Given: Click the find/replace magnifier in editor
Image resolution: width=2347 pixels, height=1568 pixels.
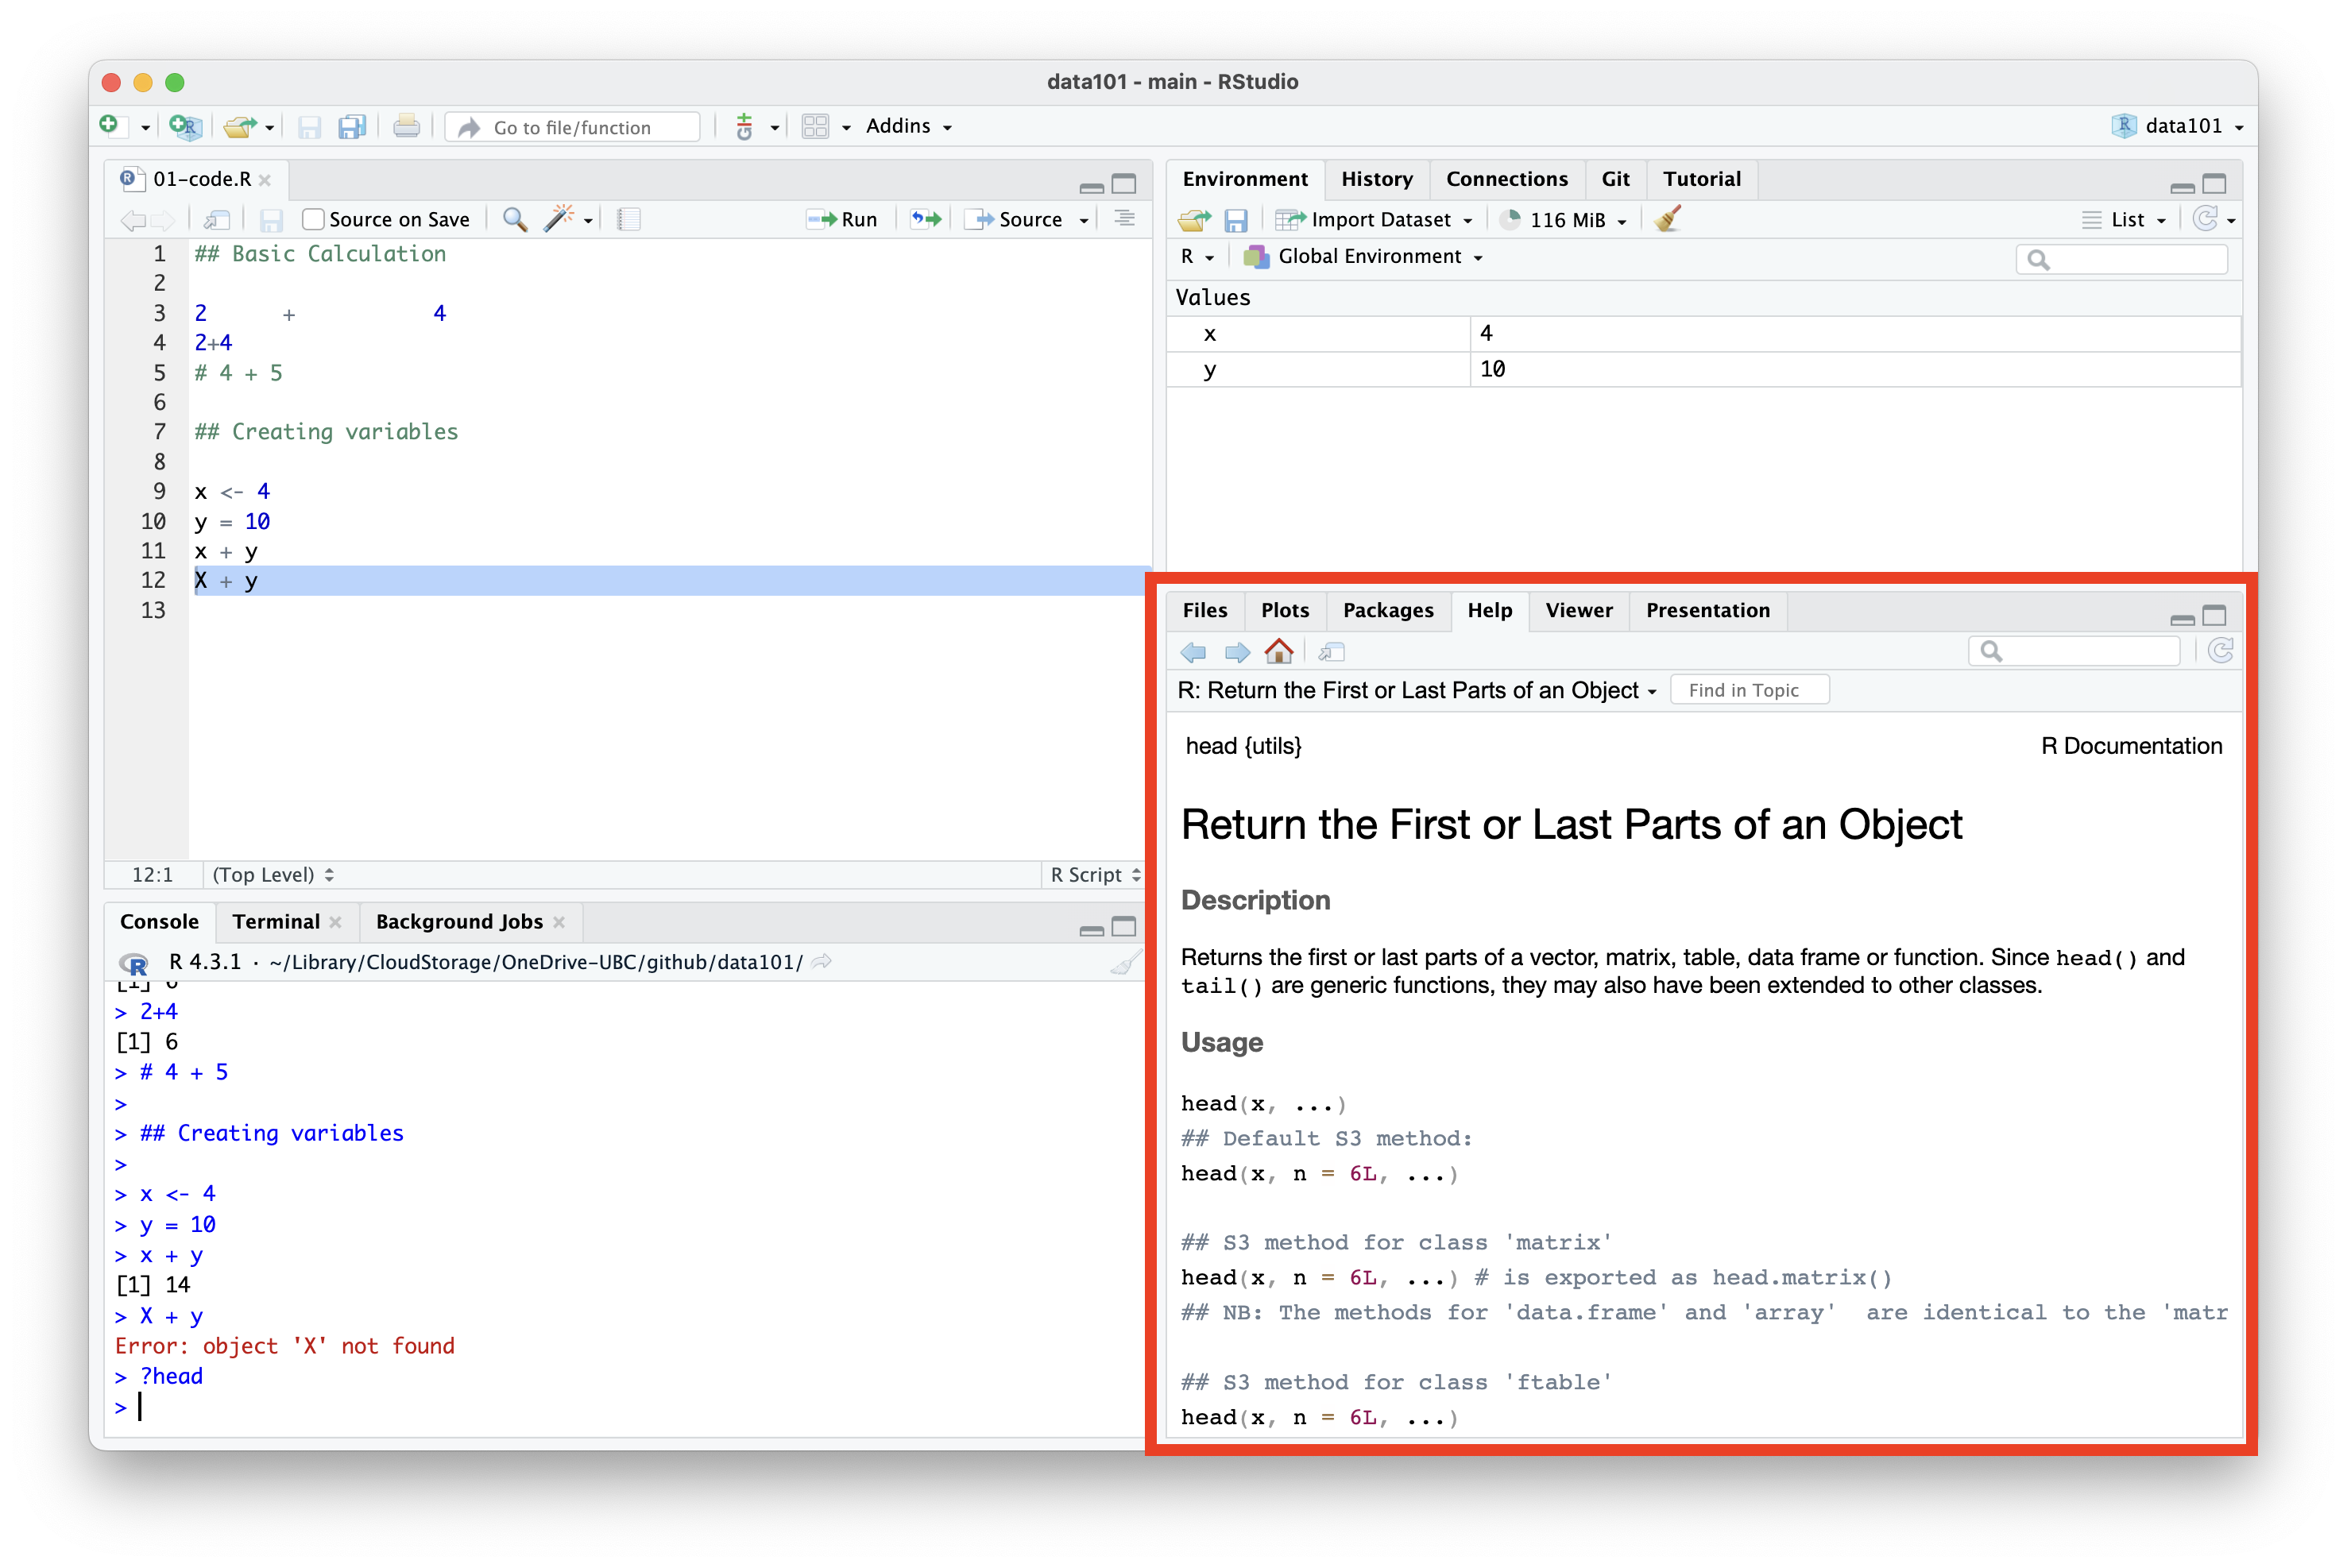Looking at the screenshot, I should click(515, 219).
